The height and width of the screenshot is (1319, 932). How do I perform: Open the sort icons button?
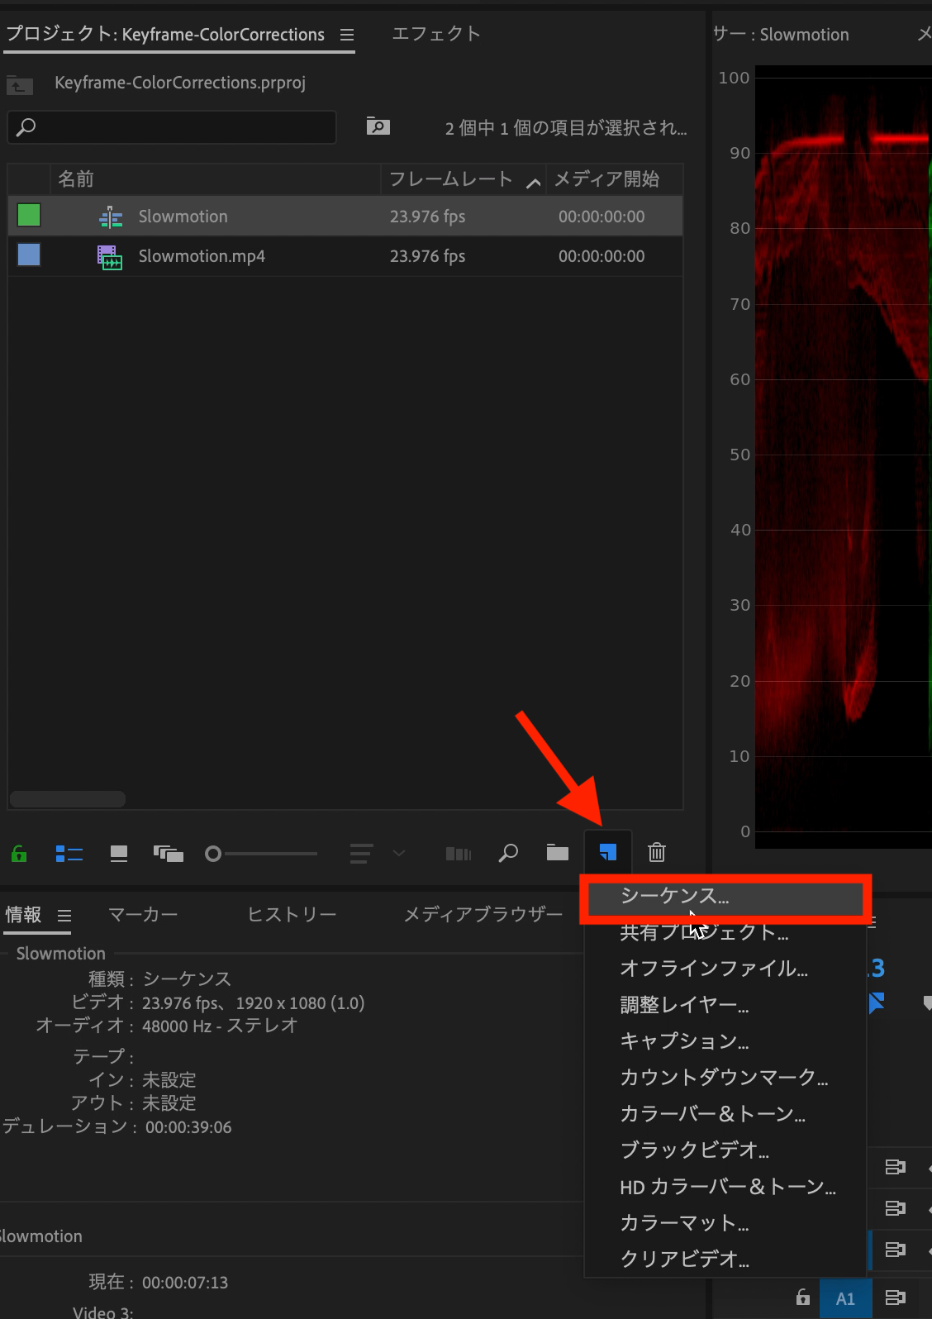361,853
